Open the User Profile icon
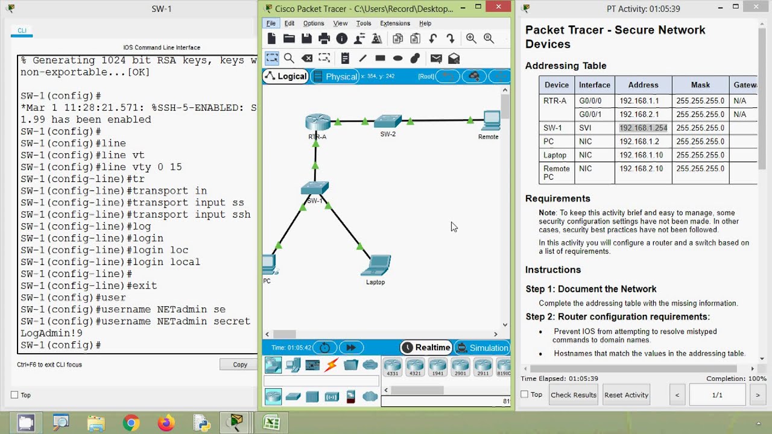 359,39
